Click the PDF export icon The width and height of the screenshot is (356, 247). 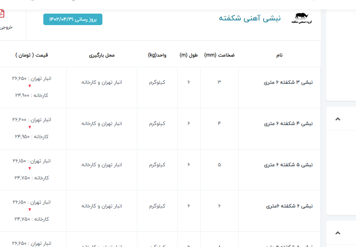[2, 14]
